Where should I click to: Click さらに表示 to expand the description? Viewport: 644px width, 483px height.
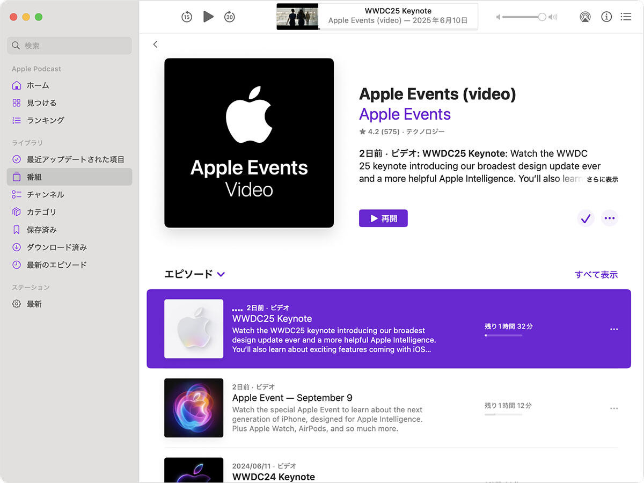coord(602,179)
